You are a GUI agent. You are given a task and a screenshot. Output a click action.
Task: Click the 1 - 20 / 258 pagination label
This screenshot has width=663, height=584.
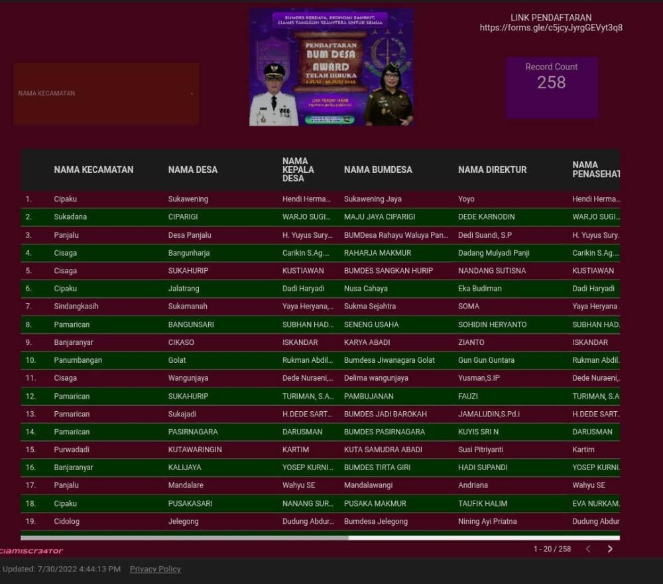(x=552, y=549)
